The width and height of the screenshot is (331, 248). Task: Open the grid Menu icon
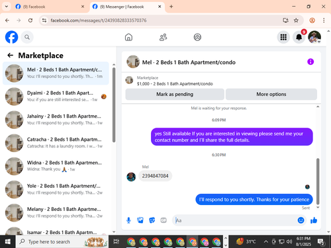click(x=283, y=37)
